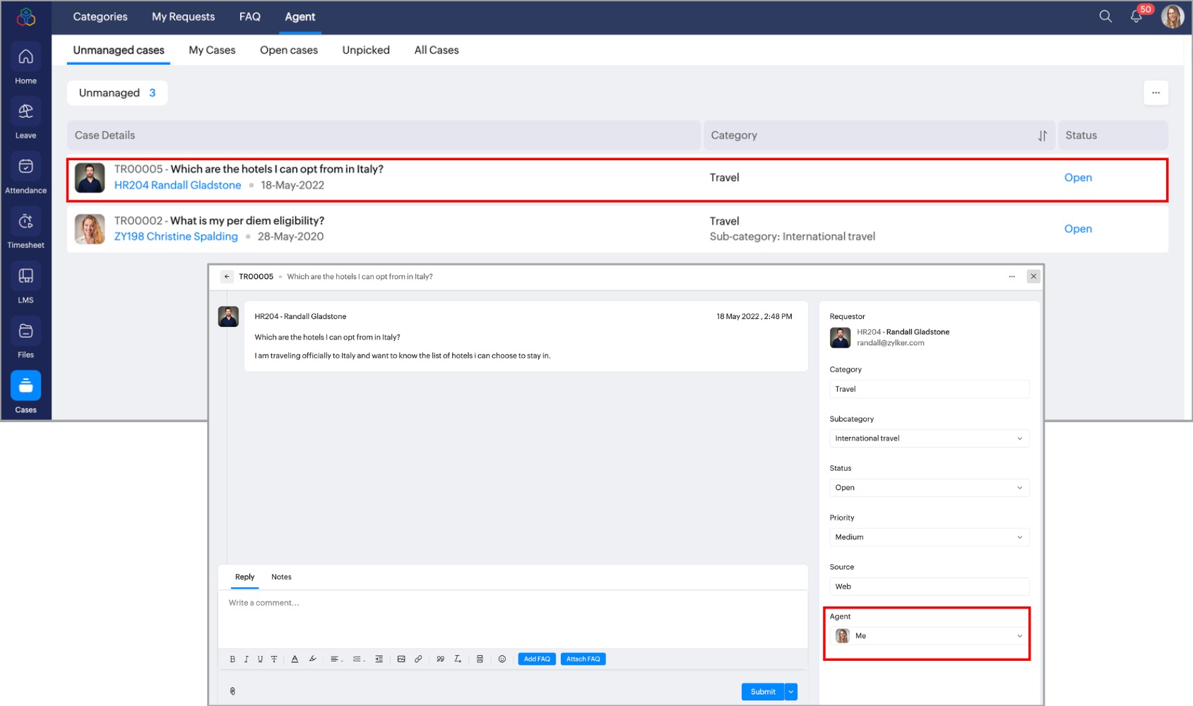The width and height of the screenshot is (1193, 706).
Task: Insert an emoji into the reply
Action: (502, 659)
